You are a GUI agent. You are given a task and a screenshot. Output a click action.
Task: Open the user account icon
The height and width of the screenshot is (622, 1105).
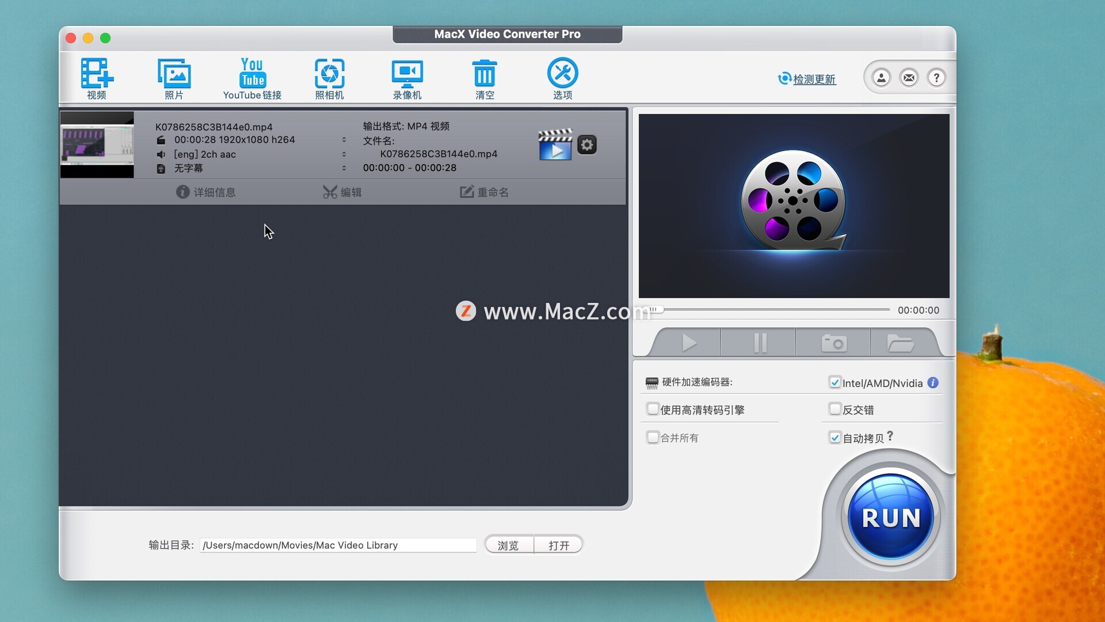click(881, 78)
